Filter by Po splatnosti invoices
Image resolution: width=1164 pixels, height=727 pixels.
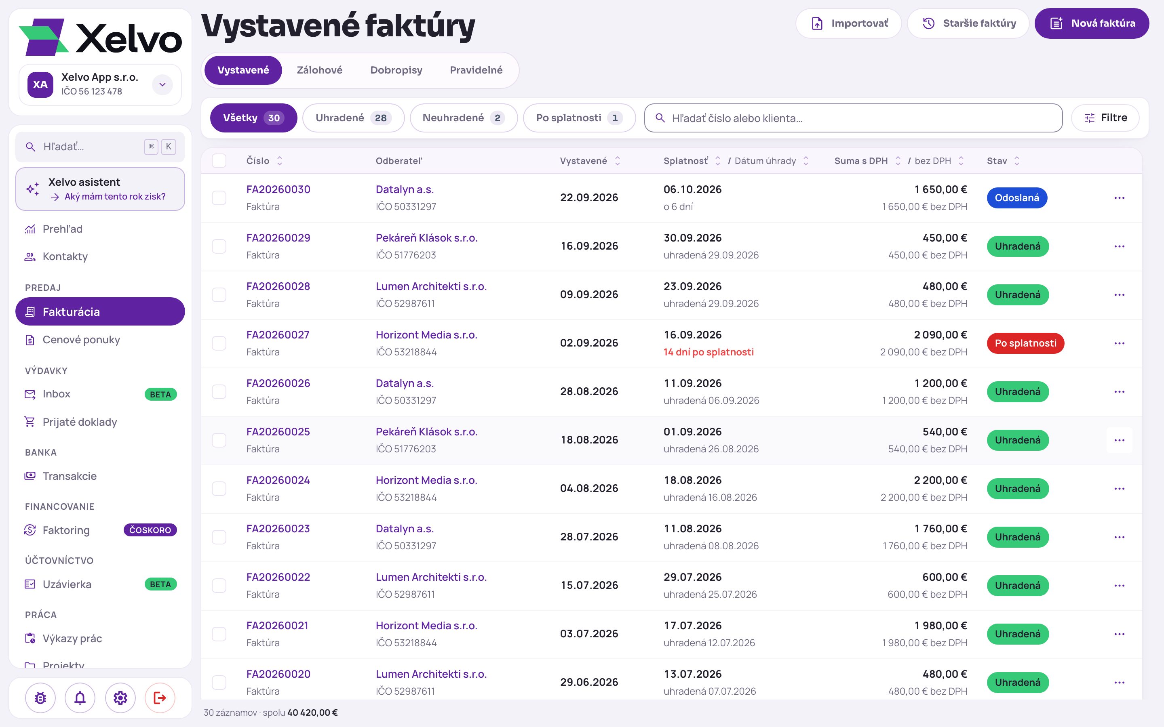click(579, 118)
